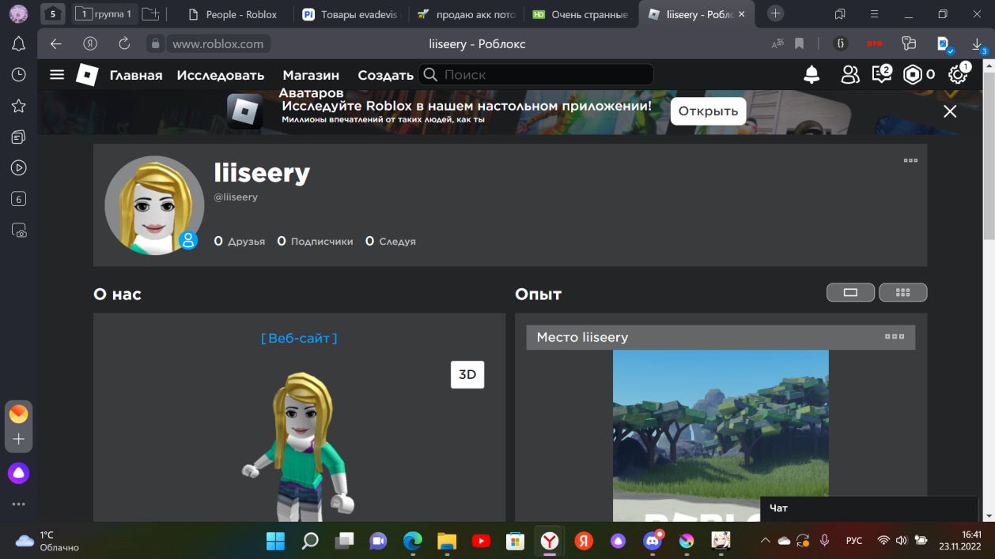This screenshot has width=995, height=559.
Task: Switch experiences to slideshow view
Action: click(850, 292)
